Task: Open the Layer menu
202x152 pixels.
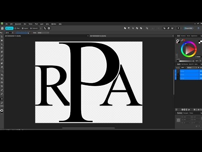Action: [42, 24]
